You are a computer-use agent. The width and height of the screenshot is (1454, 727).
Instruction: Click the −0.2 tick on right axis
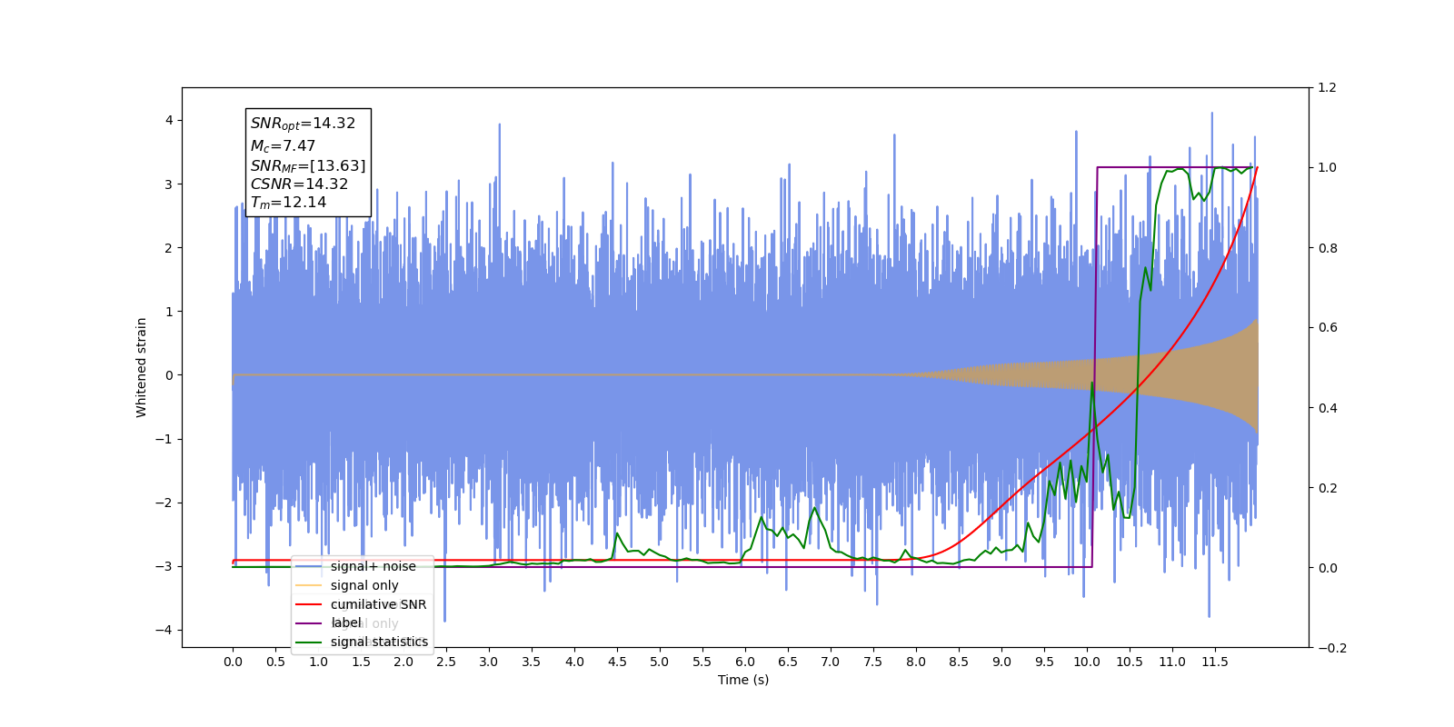pos(1331,648)
